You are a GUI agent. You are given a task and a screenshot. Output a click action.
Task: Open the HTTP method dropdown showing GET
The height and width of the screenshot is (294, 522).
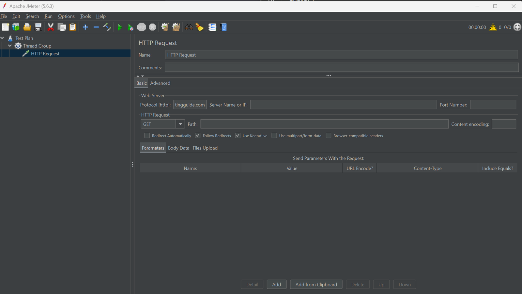[x=180, y=124]
